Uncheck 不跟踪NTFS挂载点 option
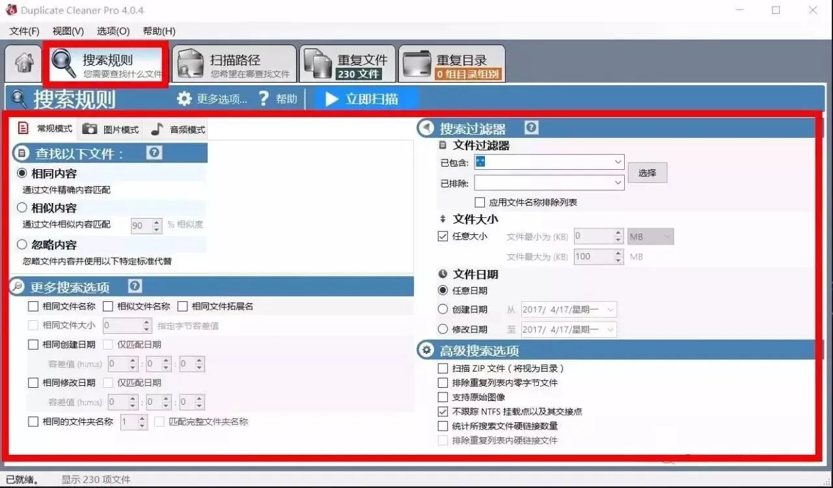 pyautogui.click(x=443, y=411)
